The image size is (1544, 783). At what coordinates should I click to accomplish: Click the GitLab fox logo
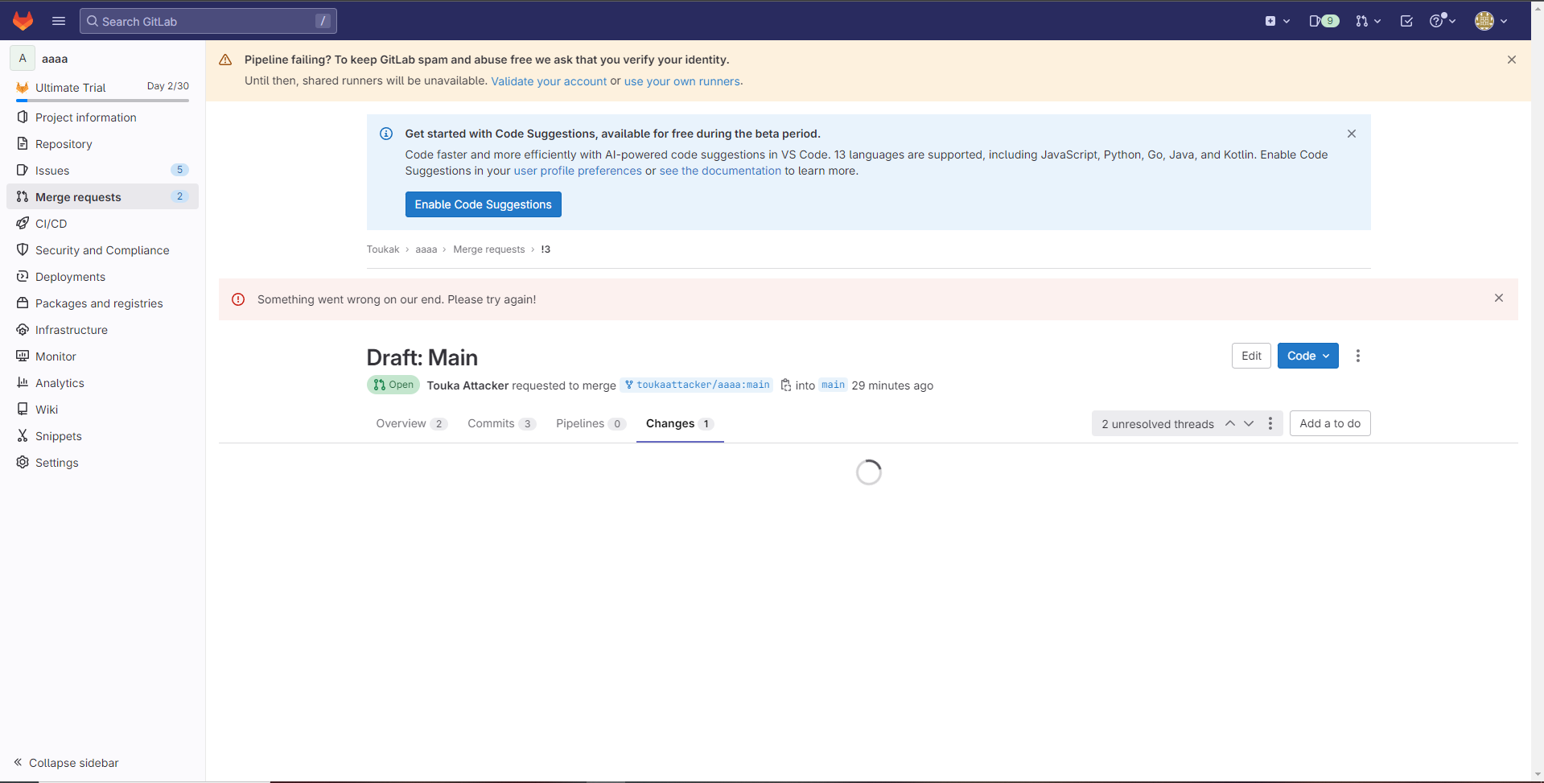(23, 21)
